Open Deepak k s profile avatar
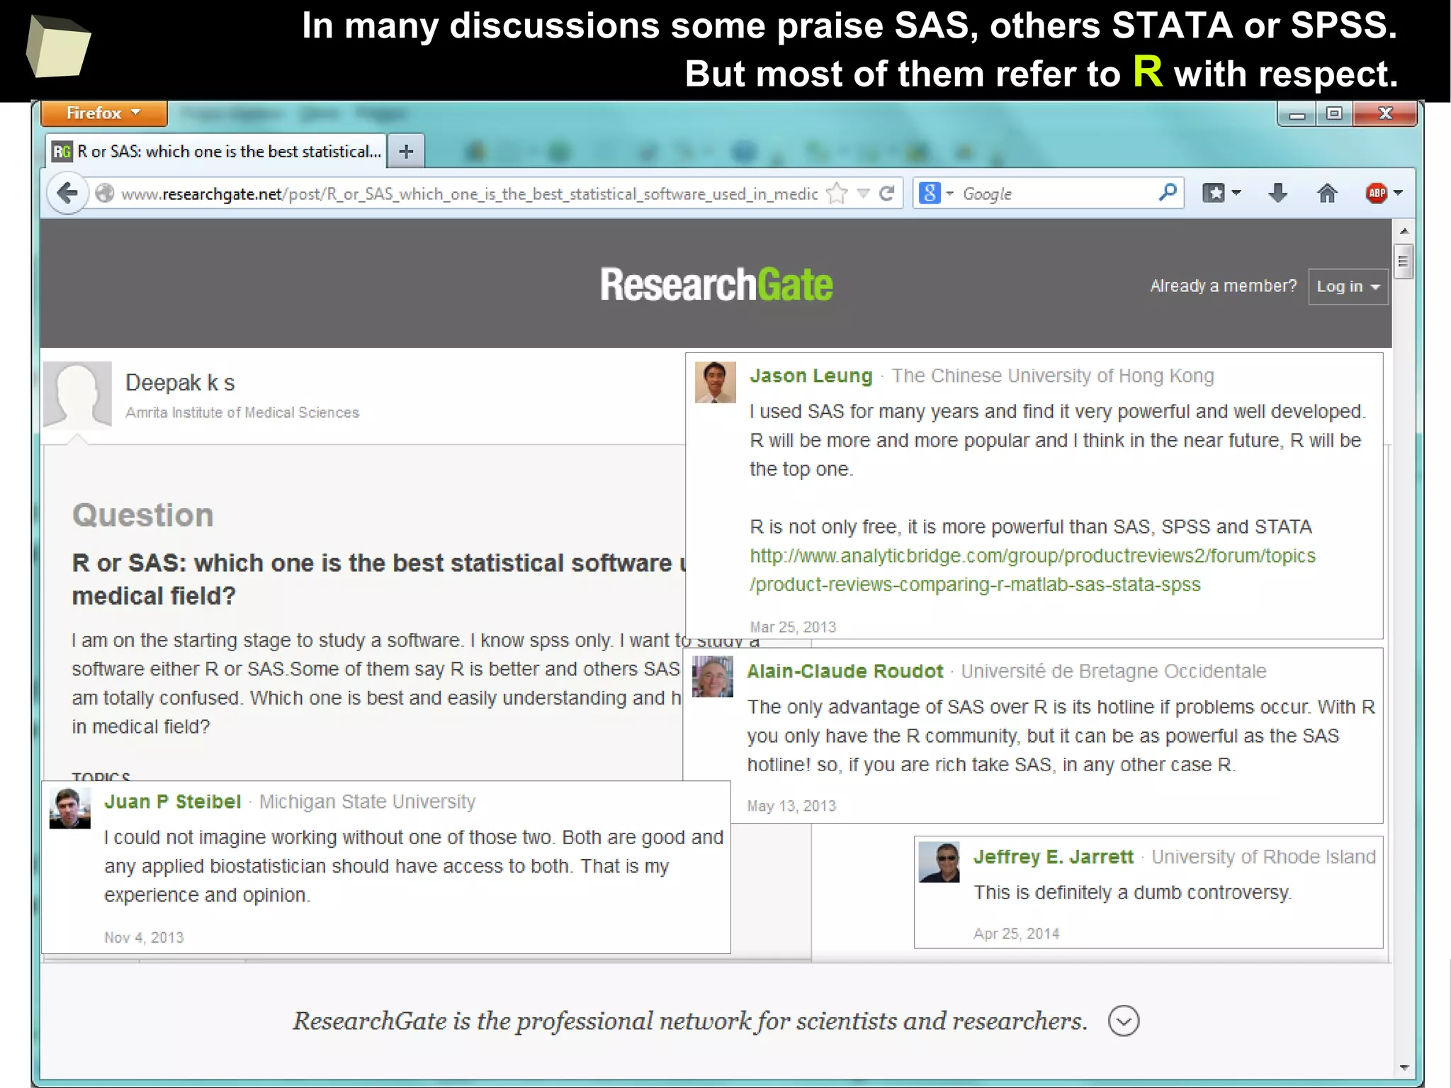Viewport: 1451px width, 1088px height. (78, 395)
